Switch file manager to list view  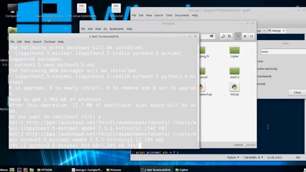click(245, 36)
